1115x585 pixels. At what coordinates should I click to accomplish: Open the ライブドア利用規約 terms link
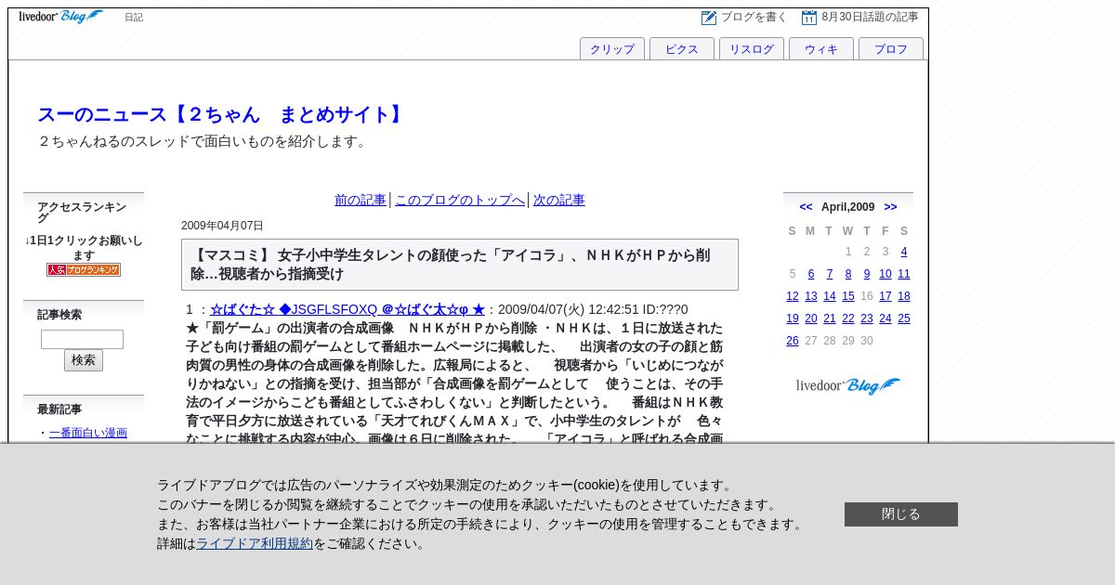[x=255, y=543]
